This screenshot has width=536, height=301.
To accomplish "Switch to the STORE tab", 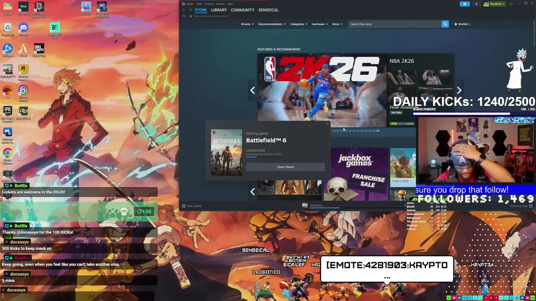I will [x=201, y=10].
